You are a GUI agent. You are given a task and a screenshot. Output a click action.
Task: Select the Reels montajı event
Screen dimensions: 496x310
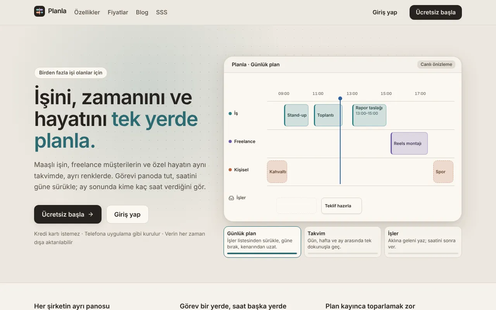pos(409,143)
